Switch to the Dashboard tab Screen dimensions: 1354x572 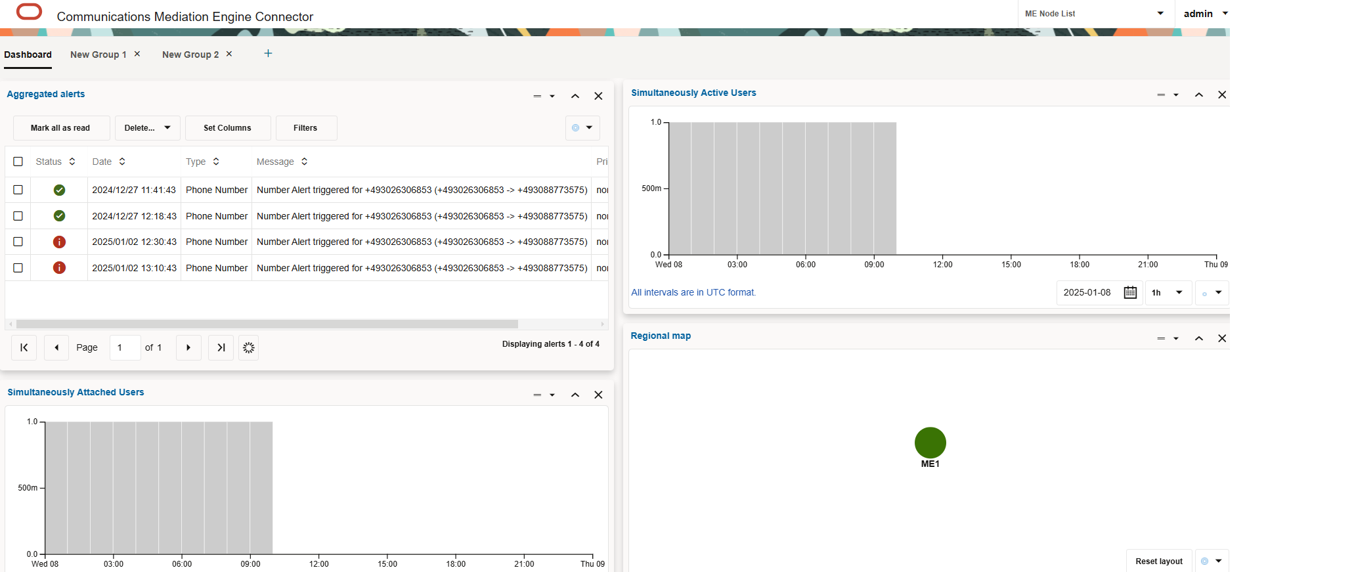tap(28, 55)
